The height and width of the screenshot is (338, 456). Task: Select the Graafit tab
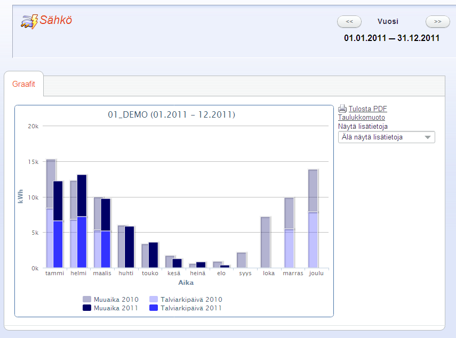pyautogui.click(x=23, y=84)
